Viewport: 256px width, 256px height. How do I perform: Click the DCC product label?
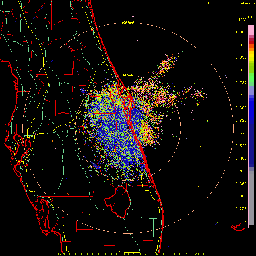(x=250, y=17)
